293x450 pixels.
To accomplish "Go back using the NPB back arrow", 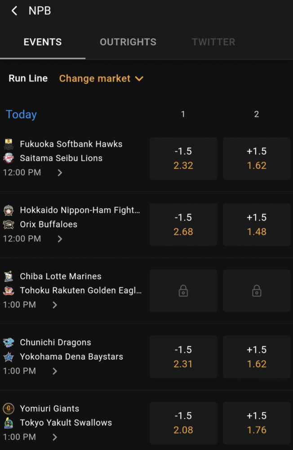I will [x=14, y=11].
